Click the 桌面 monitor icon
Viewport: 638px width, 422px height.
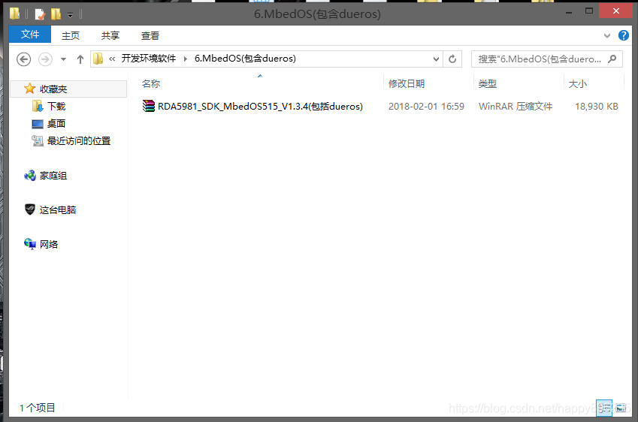38,124
